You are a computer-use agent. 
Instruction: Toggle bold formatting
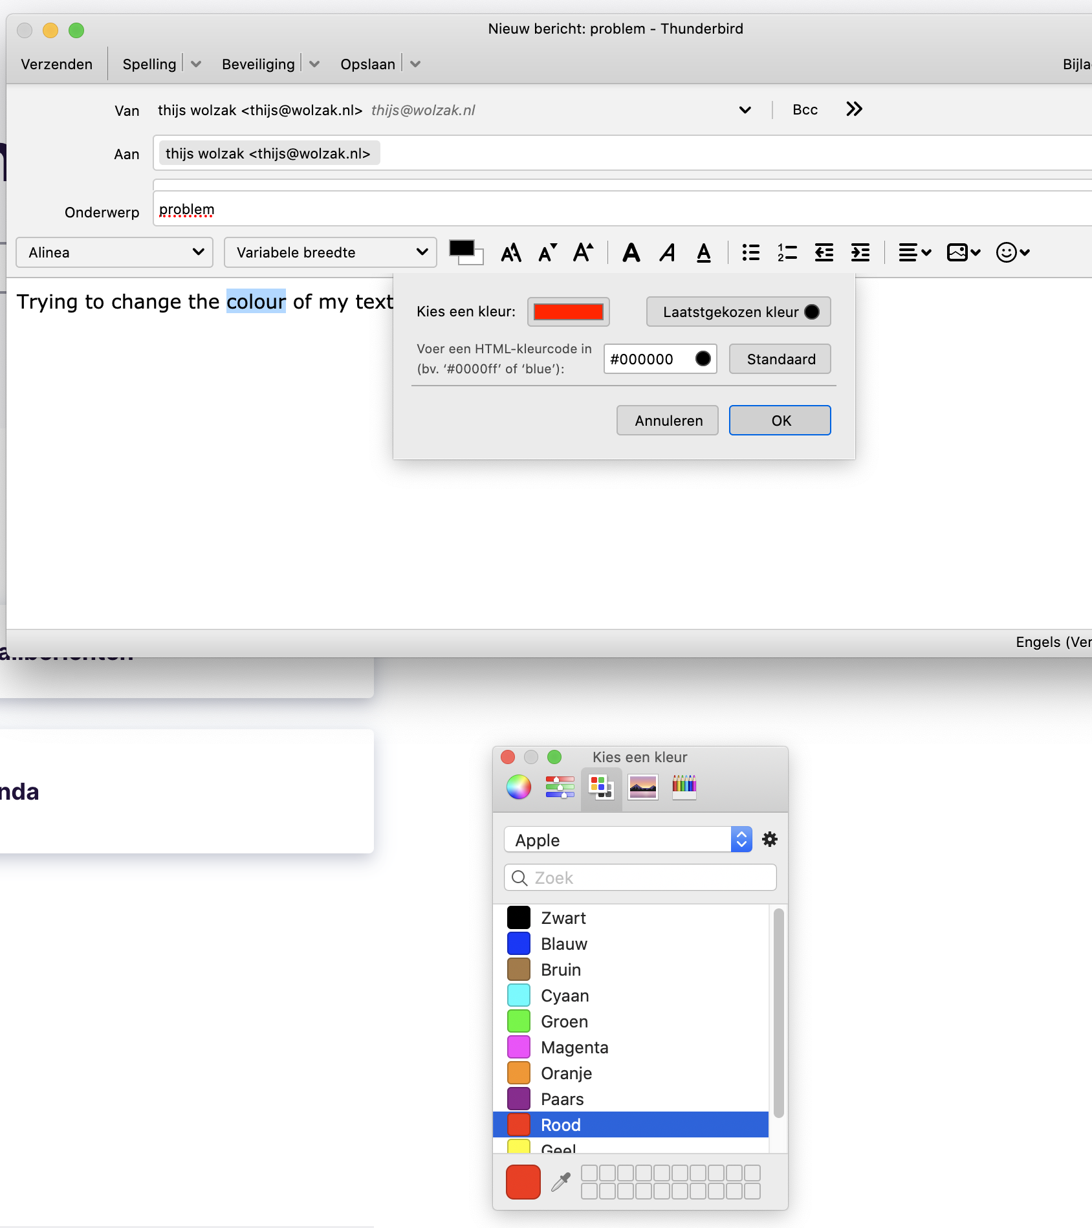(631, 252)
